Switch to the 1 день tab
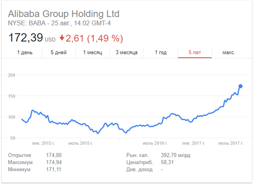This screenshot has height=185, width=254. 25,52
